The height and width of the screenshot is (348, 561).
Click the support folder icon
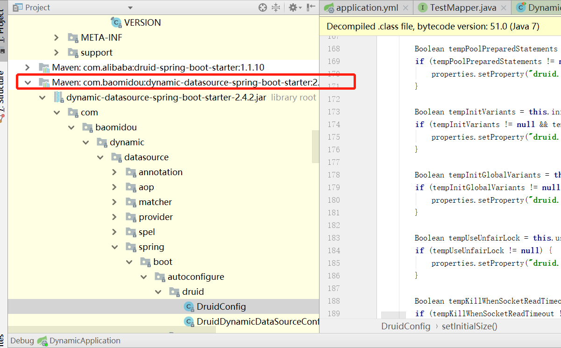(x=73, y=52)
